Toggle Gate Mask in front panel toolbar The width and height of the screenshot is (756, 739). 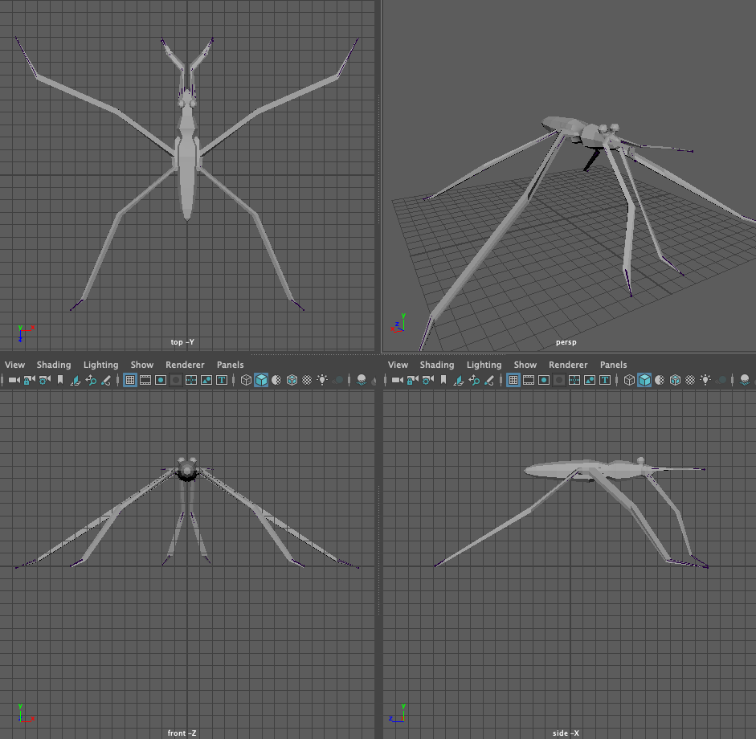pyautogui.click(x=176, y=381)
